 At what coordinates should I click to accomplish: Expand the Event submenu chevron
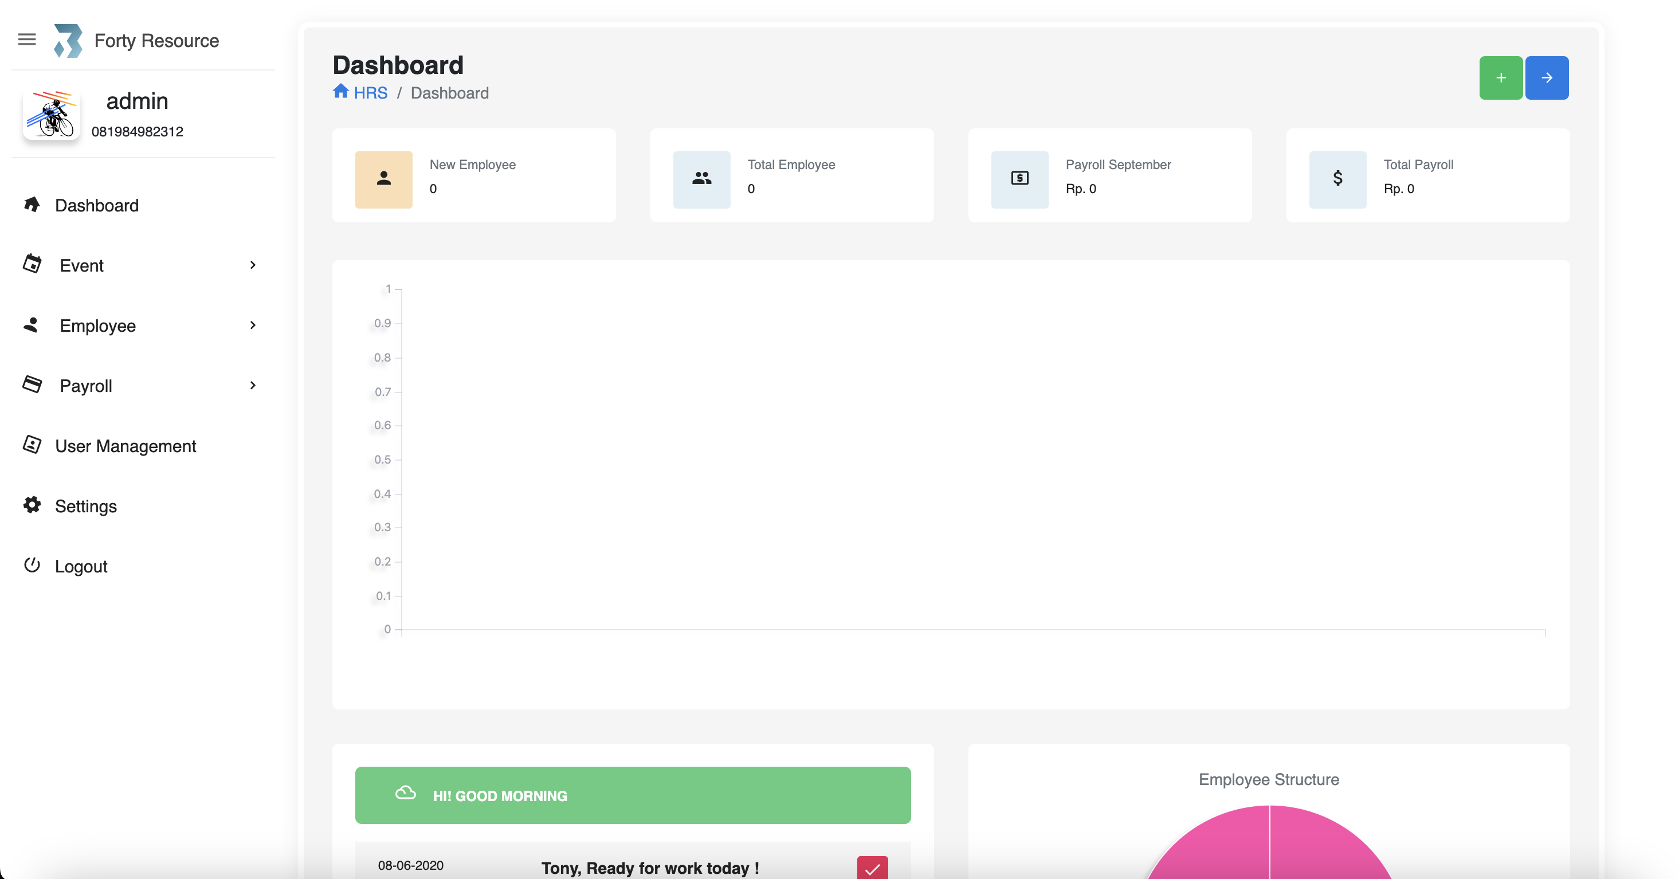(253, 265)
